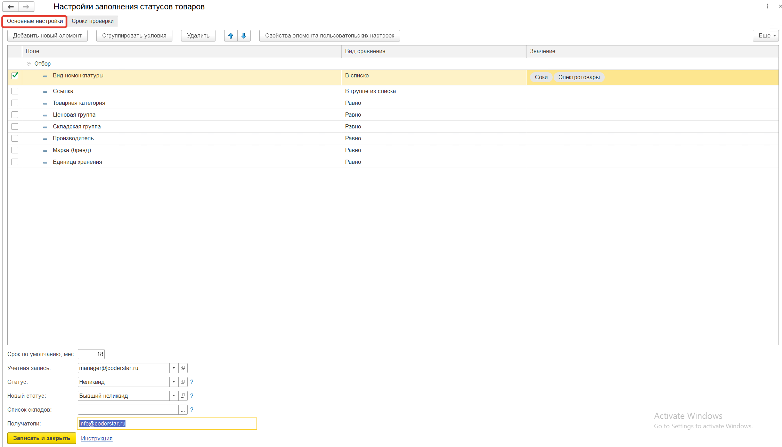
Task: Click Добавить новый элемент button
Action: [47, 35]
